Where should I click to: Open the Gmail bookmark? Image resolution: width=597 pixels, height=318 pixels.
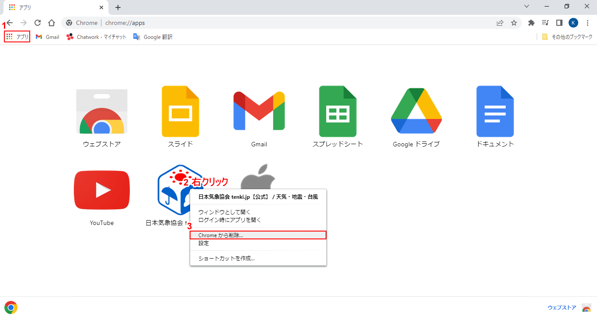click(48, 37)
